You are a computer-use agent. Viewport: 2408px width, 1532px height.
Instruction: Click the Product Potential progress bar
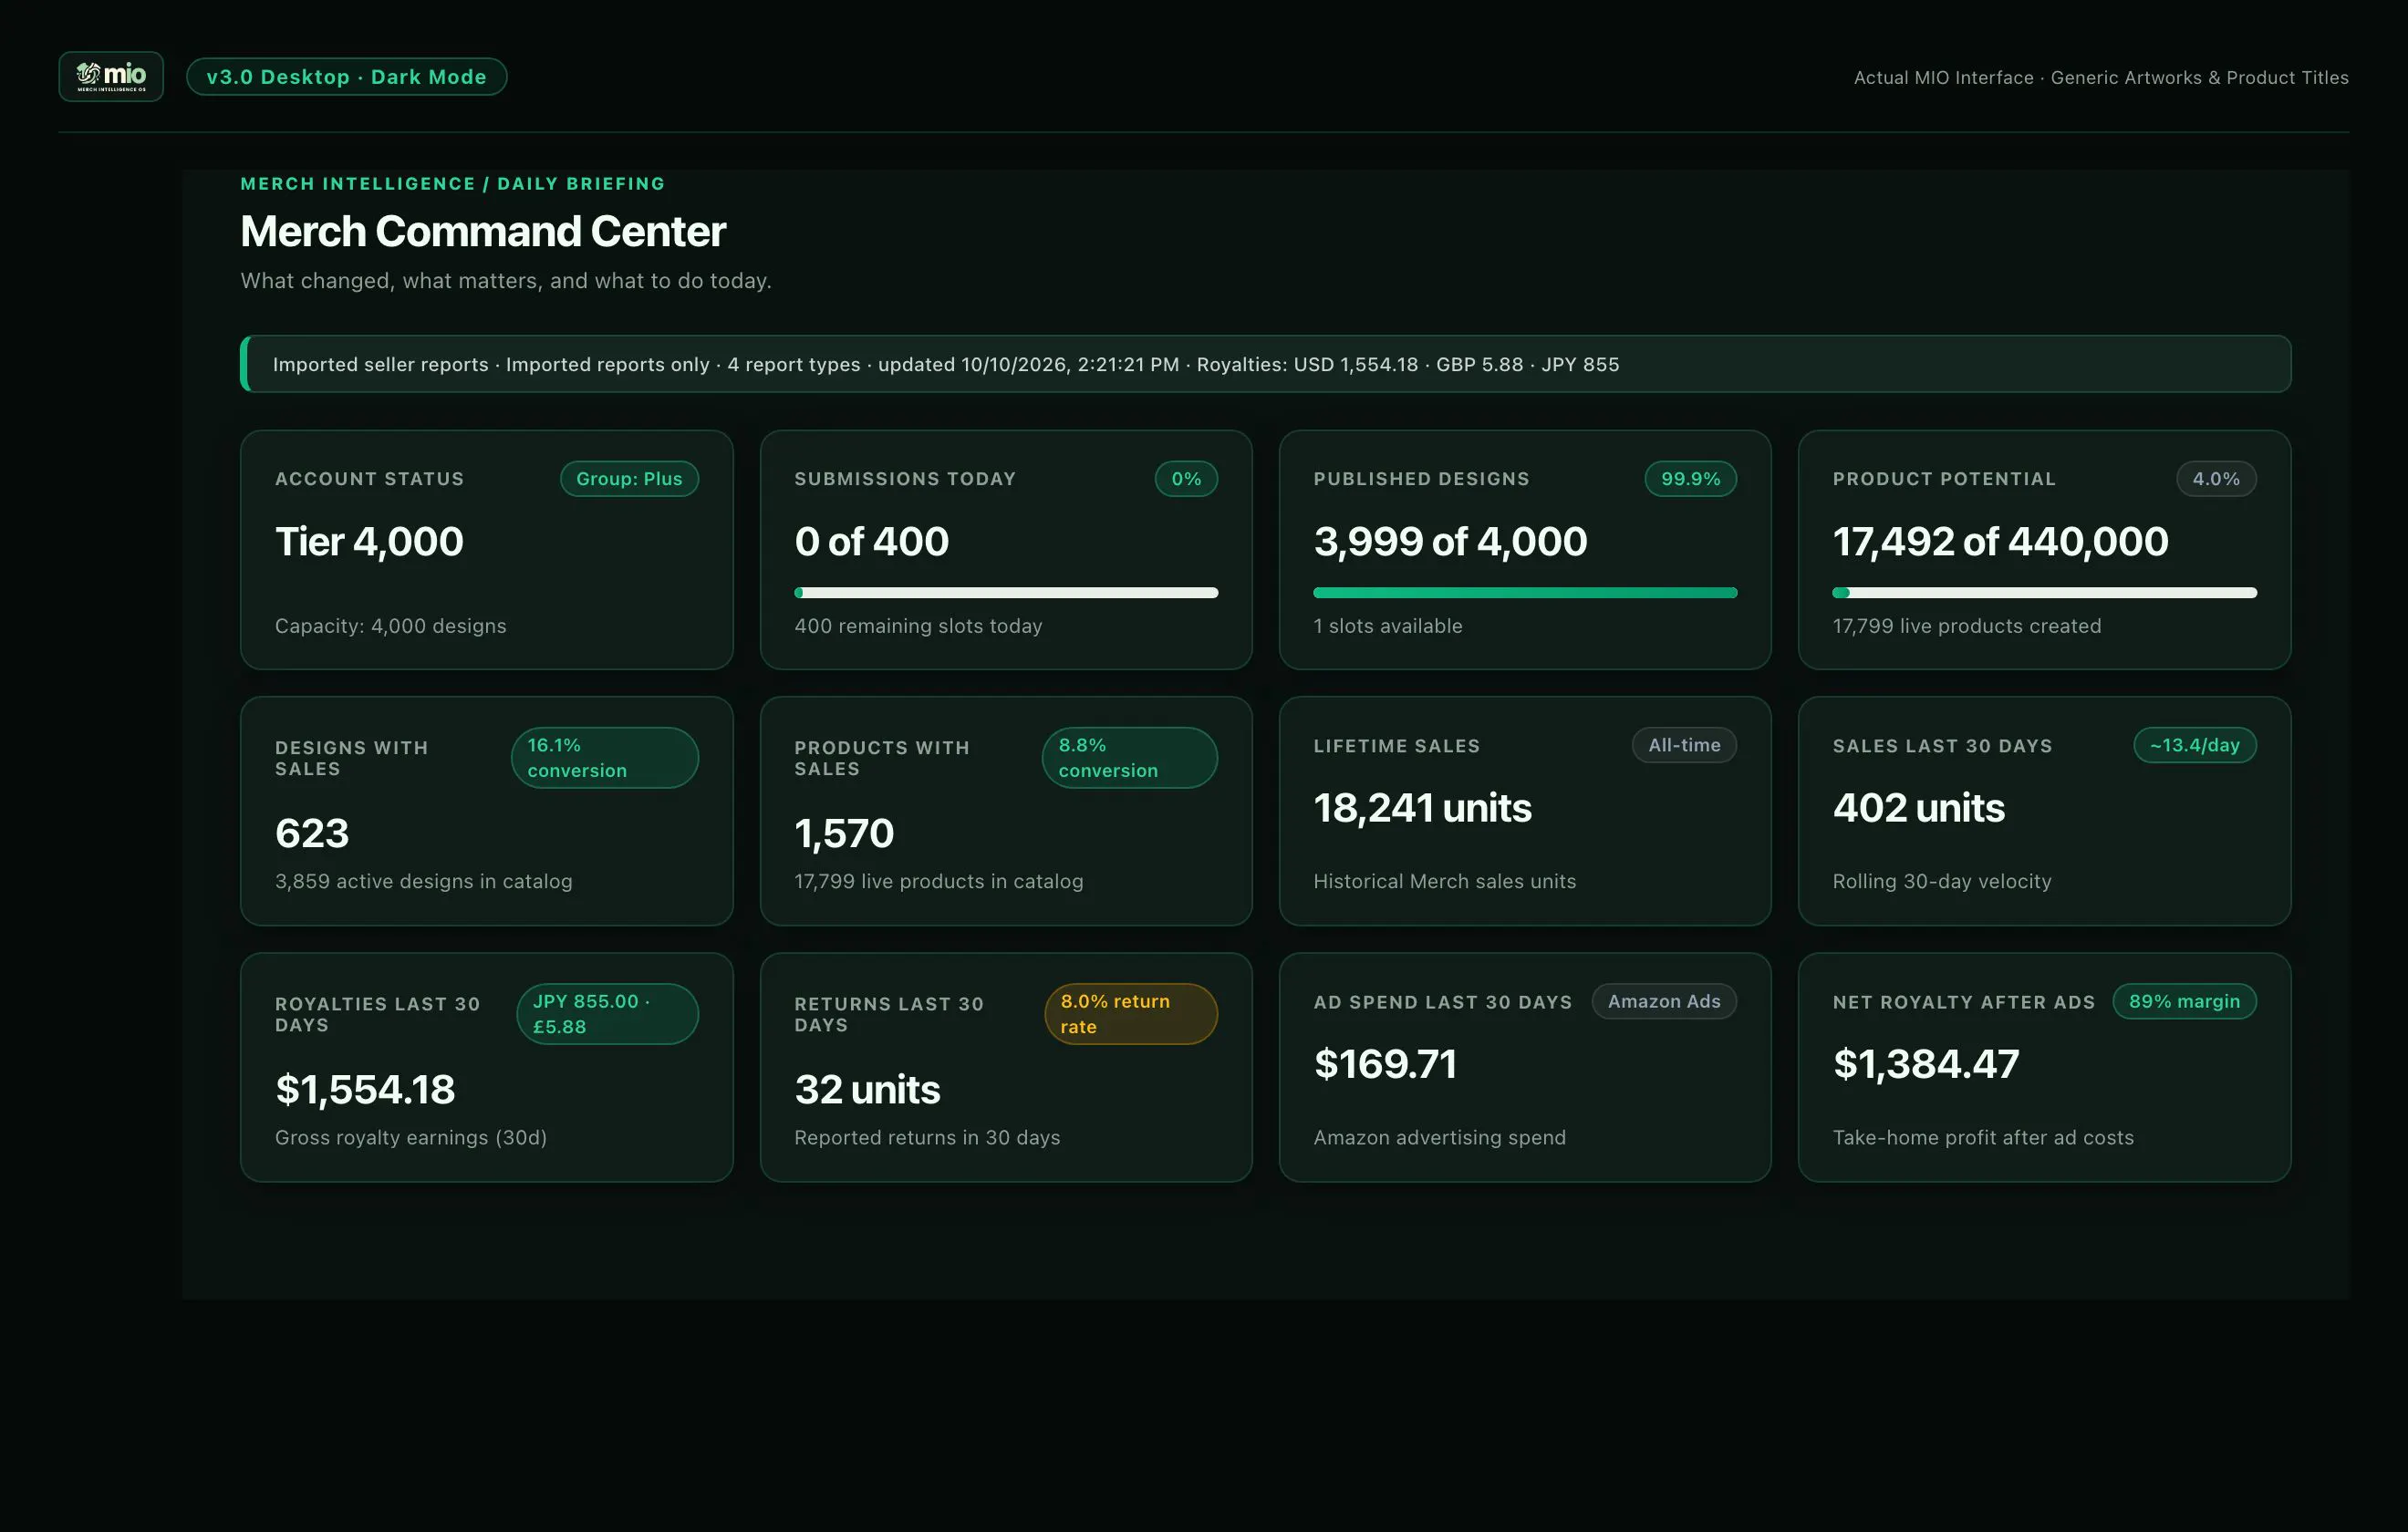(2044, 593)
